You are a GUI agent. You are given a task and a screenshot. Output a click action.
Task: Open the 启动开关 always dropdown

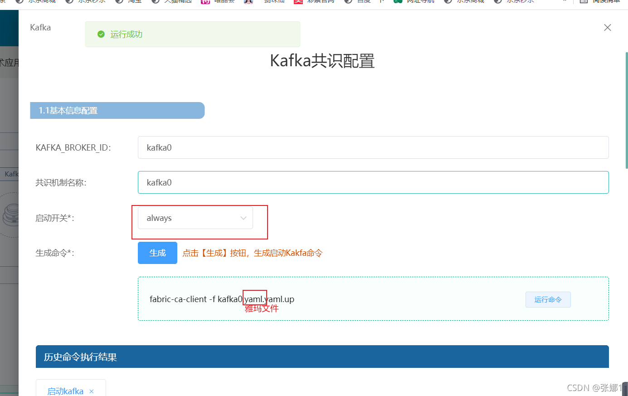(195, 218)
